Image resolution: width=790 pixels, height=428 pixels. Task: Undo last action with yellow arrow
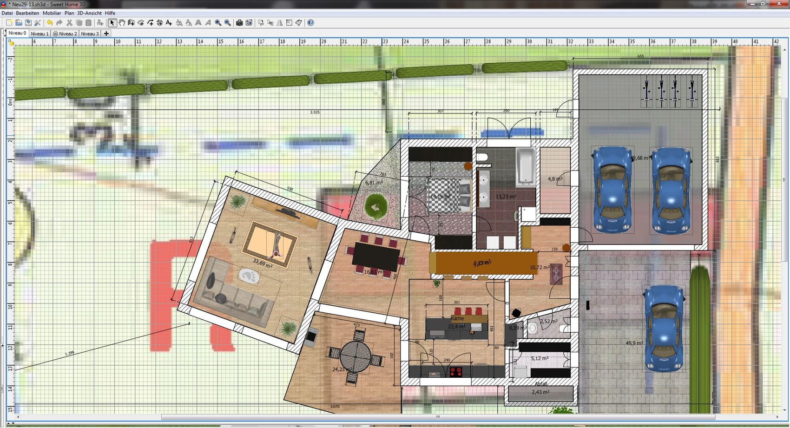coord(49,23)
